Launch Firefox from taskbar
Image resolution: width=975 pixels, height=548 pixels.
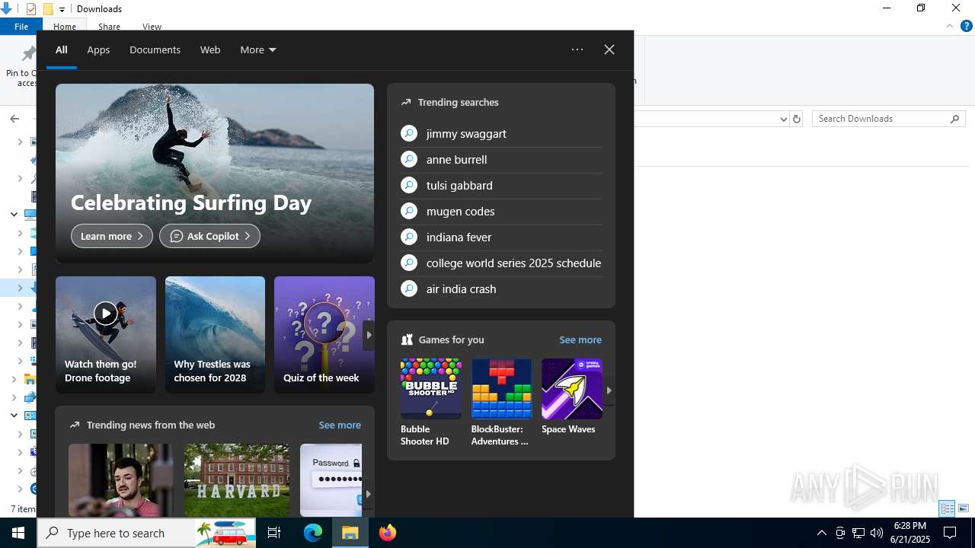pos(388,533)
